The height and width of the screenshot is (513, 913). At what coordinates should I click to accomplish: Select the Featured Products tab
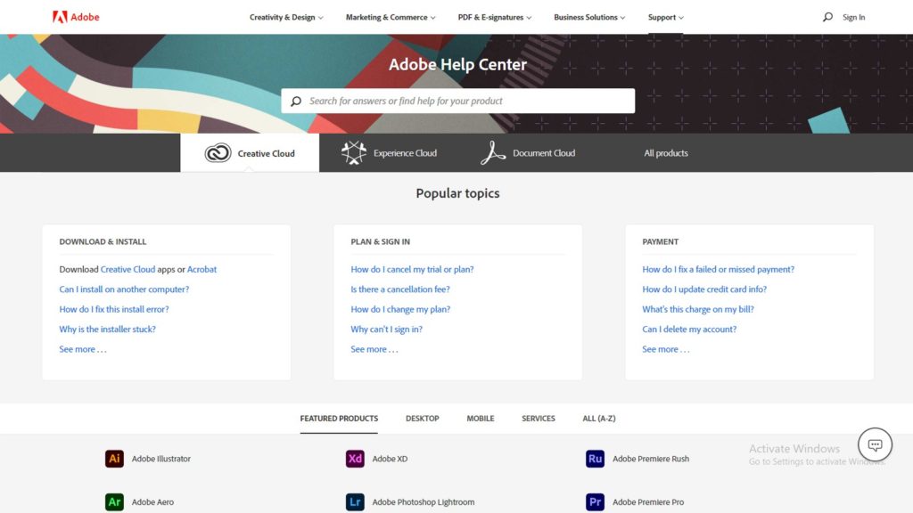339,419
